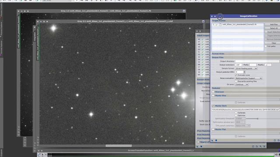Click the maximize icon of frame21.fit image window
Screen dimensions: 280x157
[x=184, y=11]
